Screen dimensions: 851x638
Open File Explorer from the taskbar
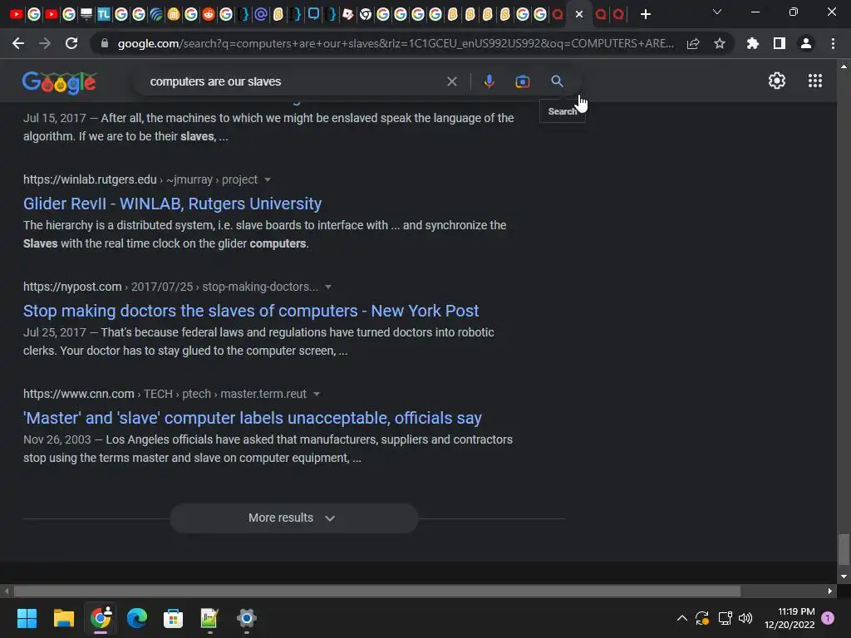(63, 618)
